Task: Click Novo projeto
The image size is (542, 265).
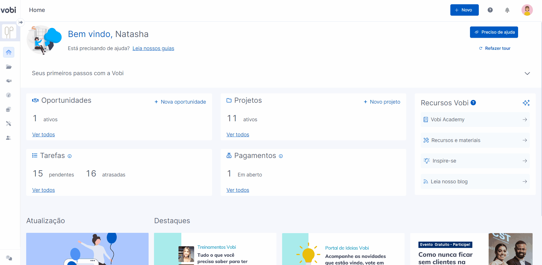Action: coord(382,102)
